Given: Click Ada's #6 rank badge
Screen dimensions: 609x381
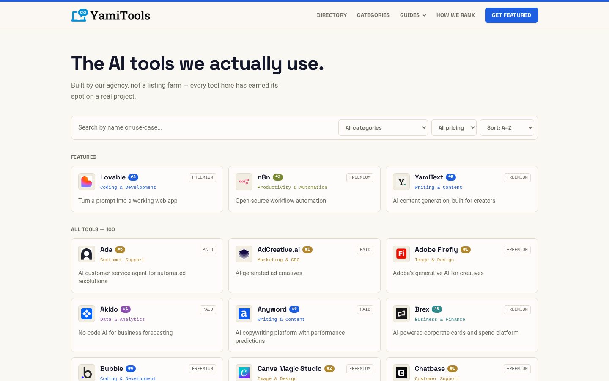Looking at the screenshot, I should point(120,250).
